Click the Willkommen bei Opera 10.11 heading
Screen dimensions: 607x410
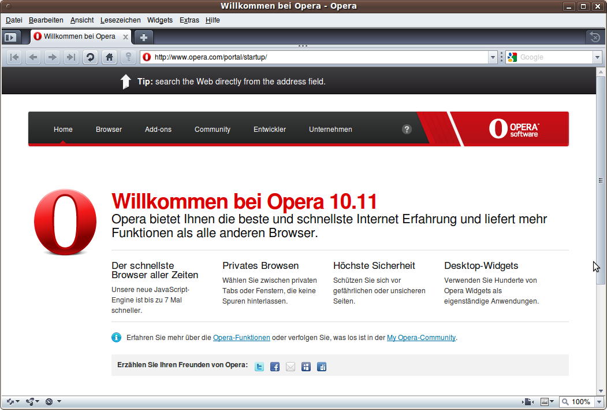click(244, 201)
